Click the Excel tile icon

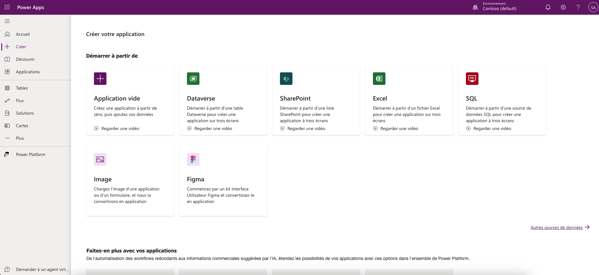tap(379, 79)
